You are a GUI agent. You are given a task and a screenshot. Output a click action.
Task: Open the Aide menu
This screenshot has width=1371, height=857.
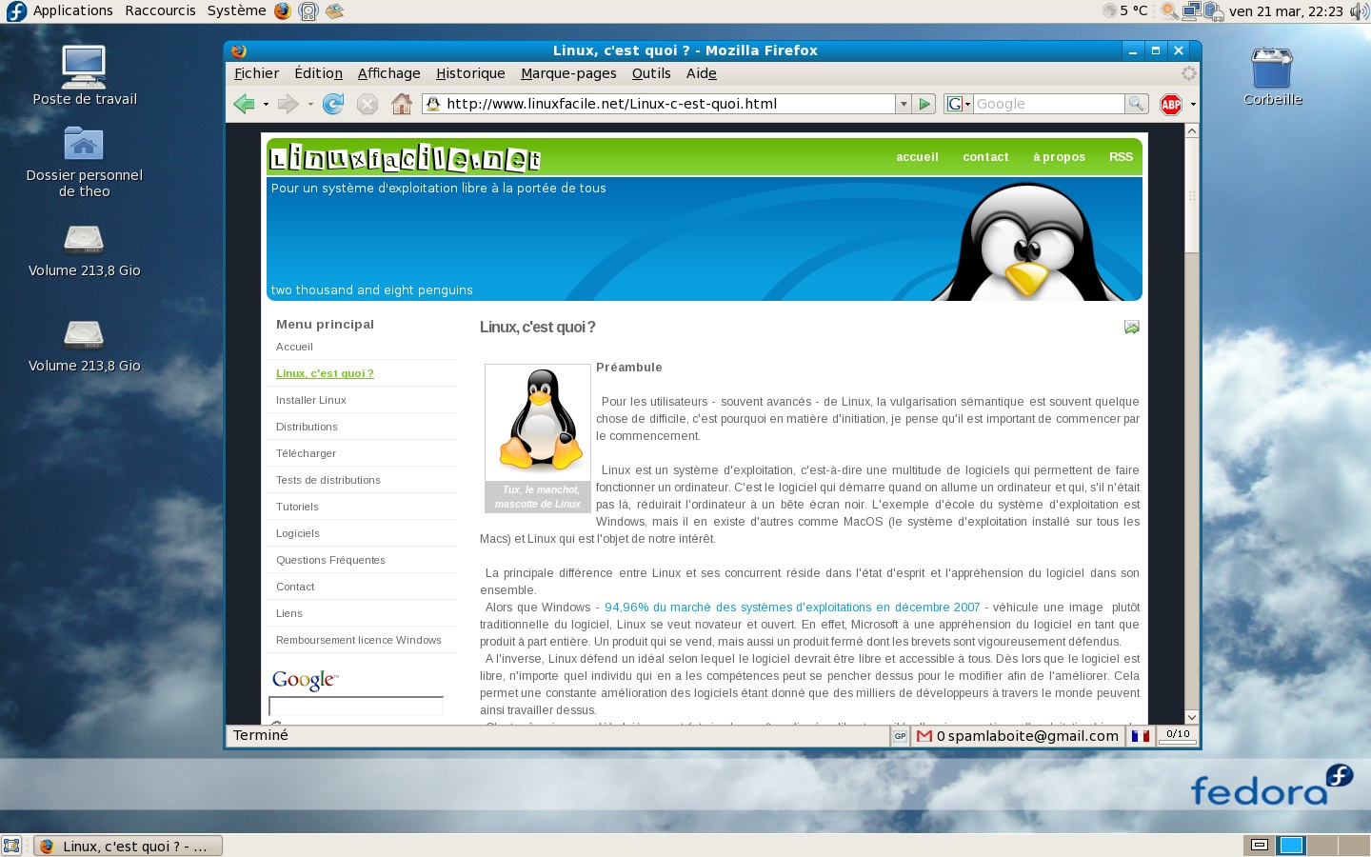pos(701,73)
